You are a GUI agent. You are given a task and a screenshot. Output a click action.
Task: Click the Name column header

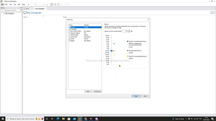coord(26,17)
